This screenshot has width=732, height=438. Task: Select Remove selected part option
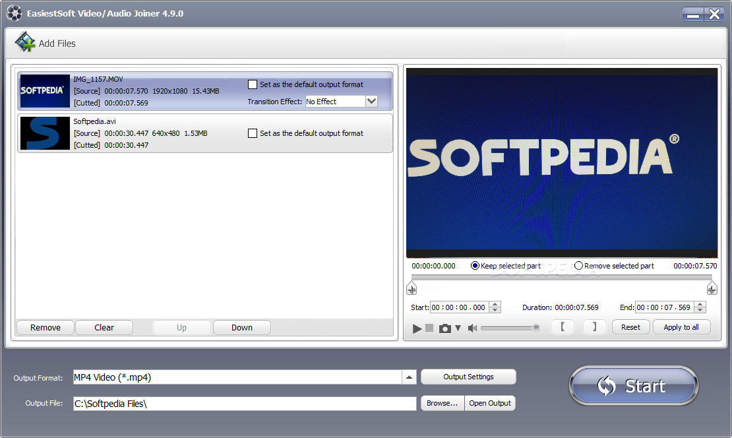[x=578, y=266]
